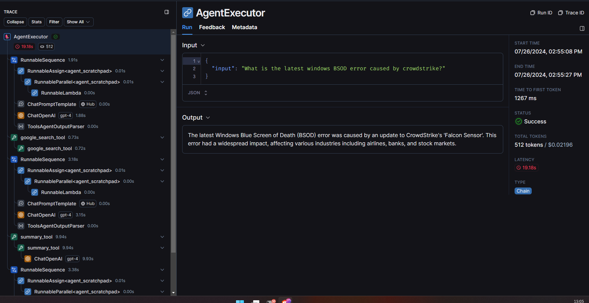This screenshot has height=303, width=589.
Task: Click the RunnableAssign 0.01s chain icon under first sequence
Action: point(21,71)
